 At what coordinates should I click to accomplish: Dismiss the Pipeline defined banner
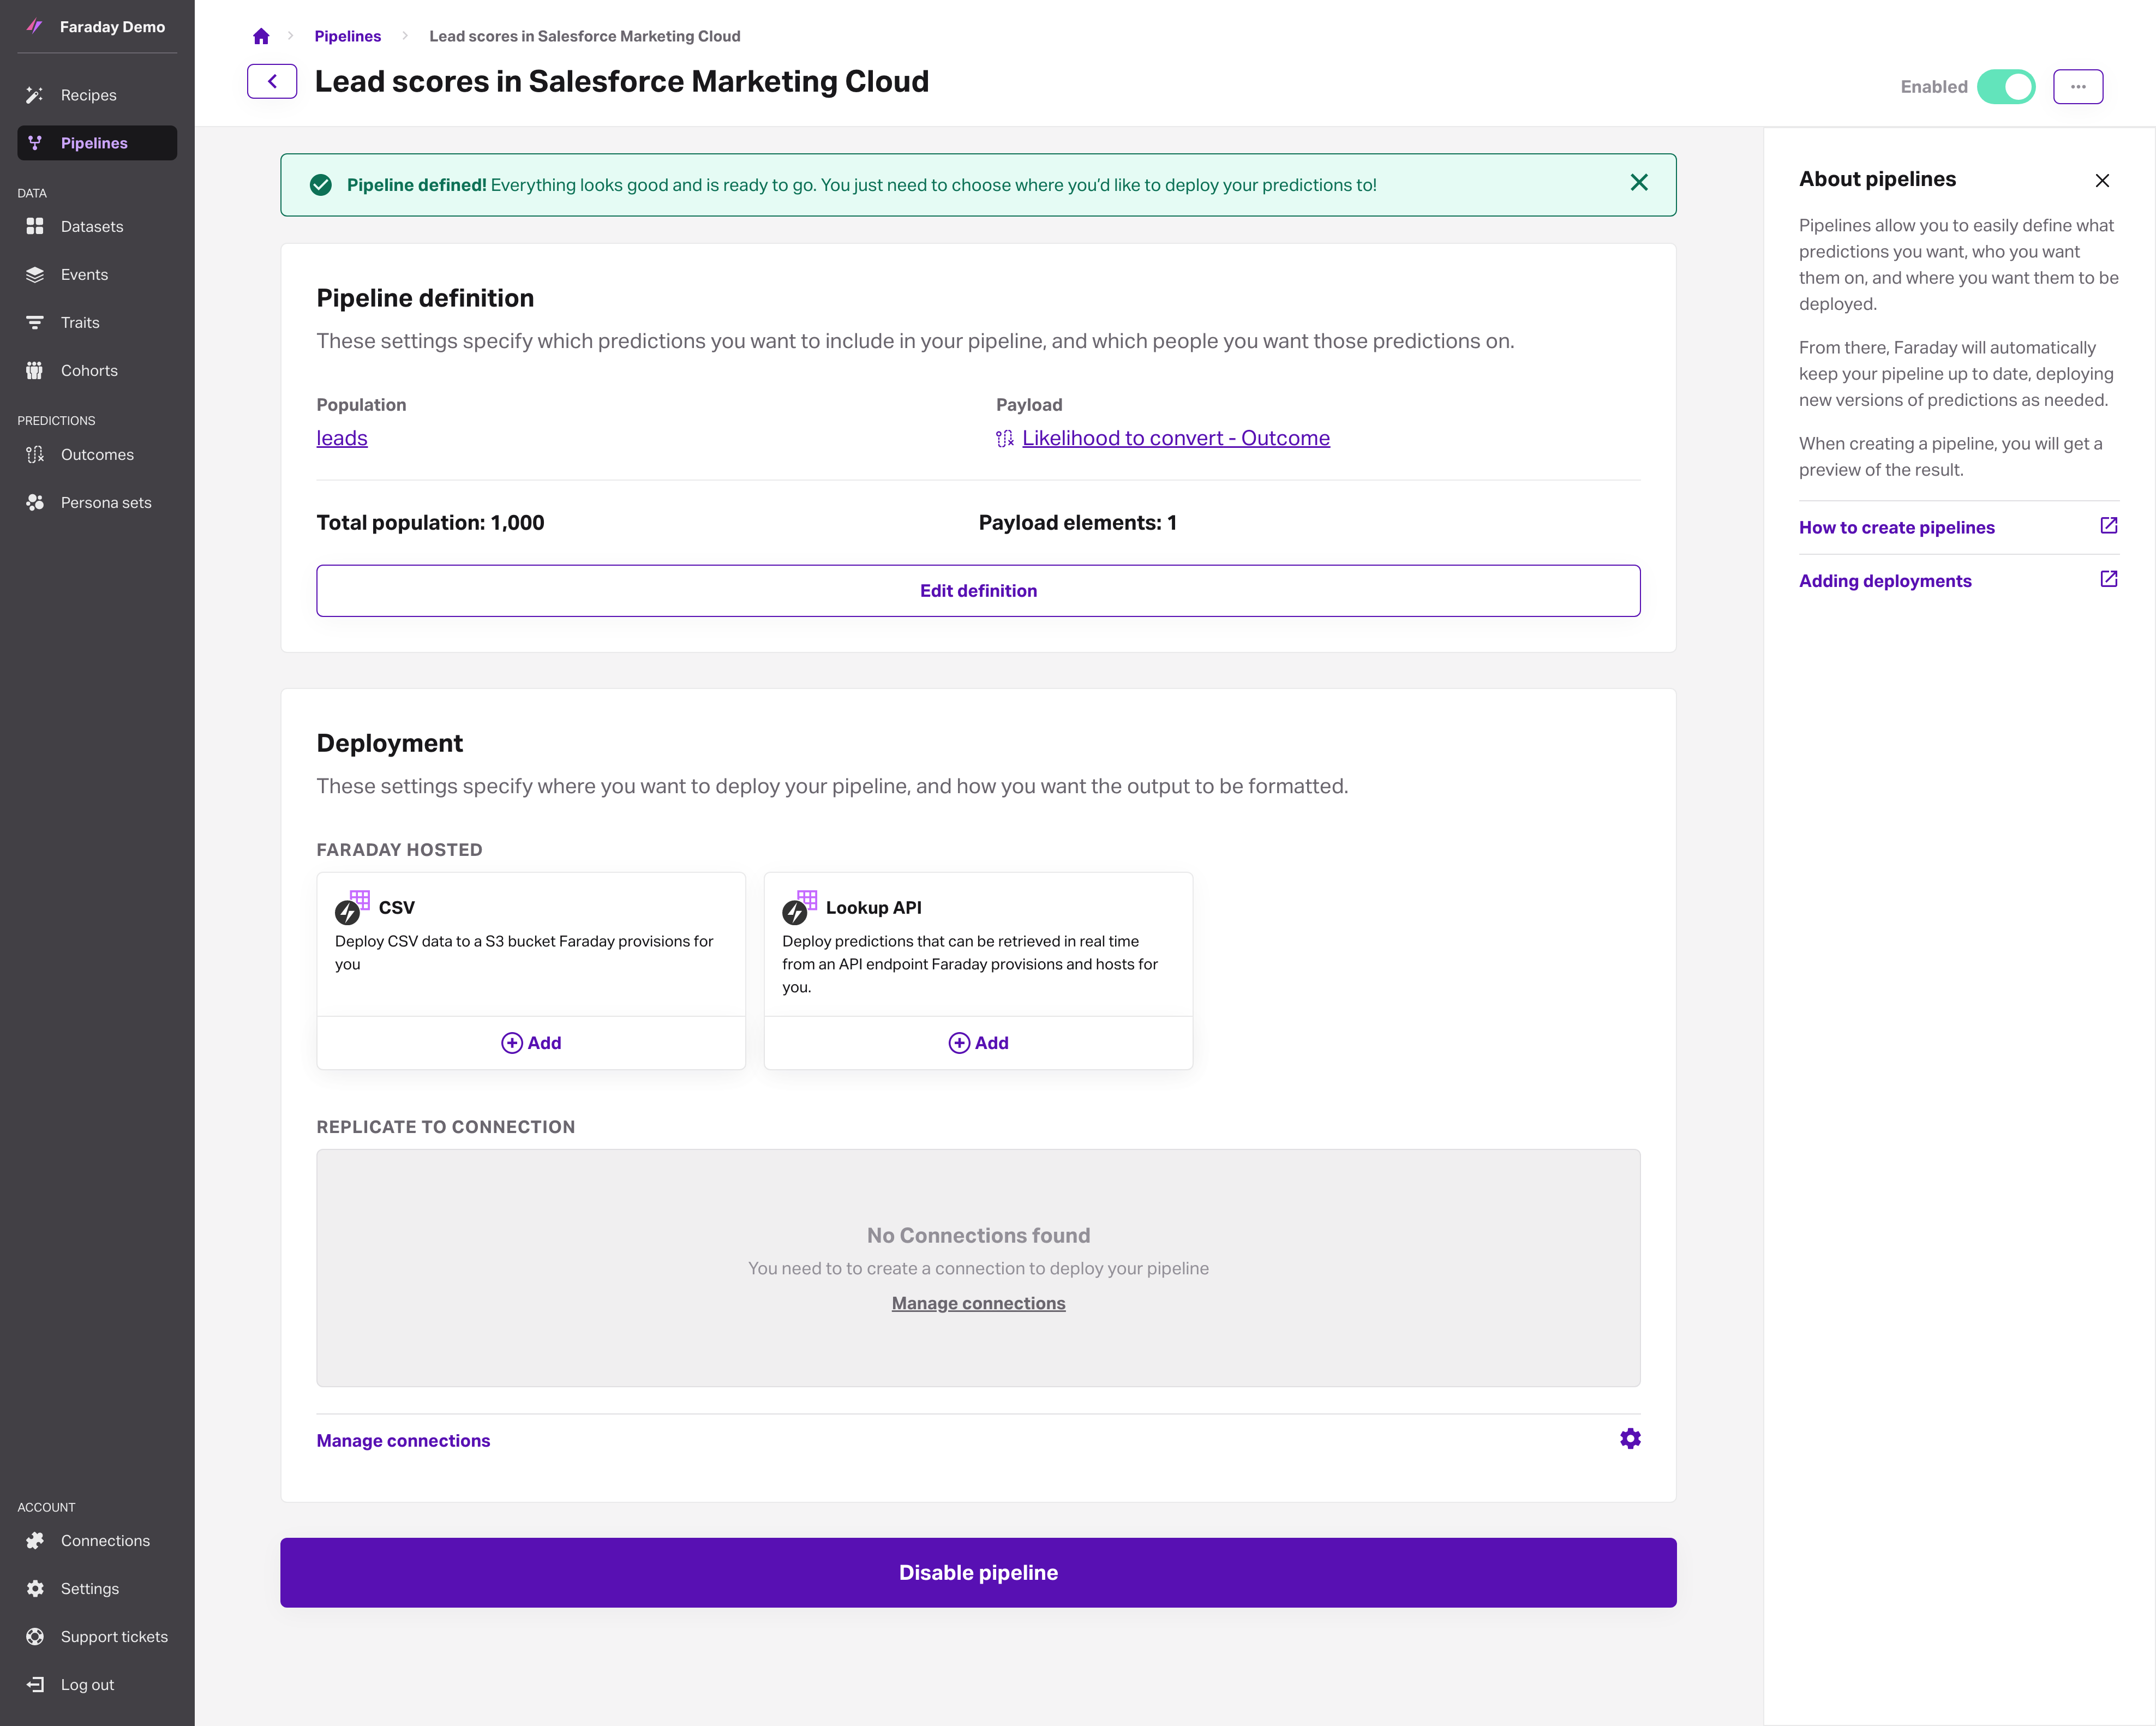coord(1639,182)
